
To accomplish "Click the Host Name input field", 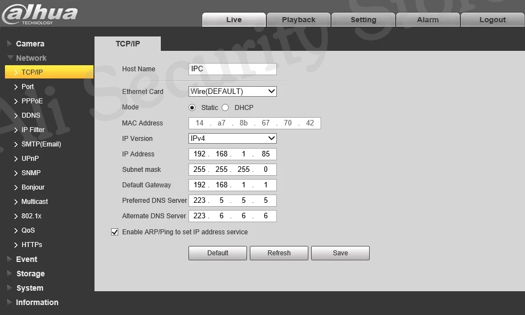I will [232, 69].
